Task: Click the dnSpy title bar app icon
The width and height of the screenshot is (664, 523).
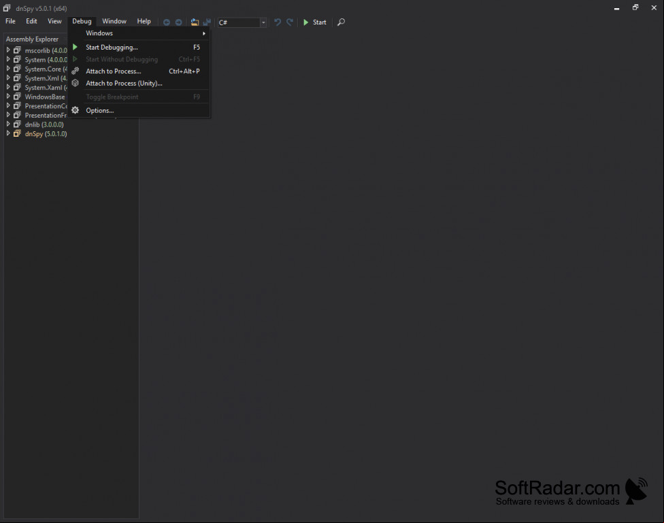Action: [x=7, y=8]
